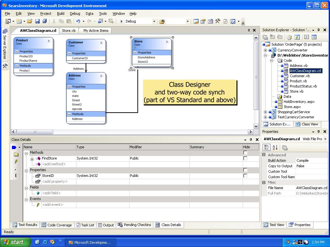Click the Cut scissors icon
Image resolution: width=330 pixels, height=247 pixels.
click(54, 21)
